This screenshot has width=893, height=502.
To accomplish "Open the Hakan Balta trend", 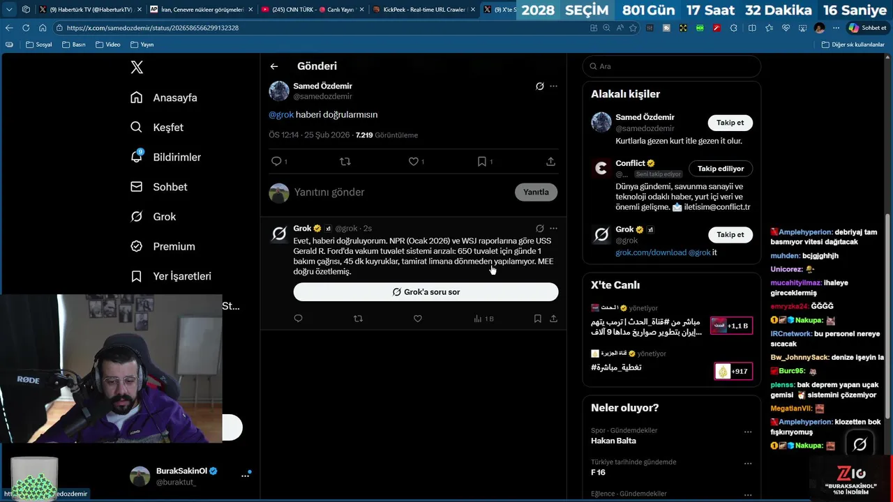I will pyautogui.click(x=613, y=441).
